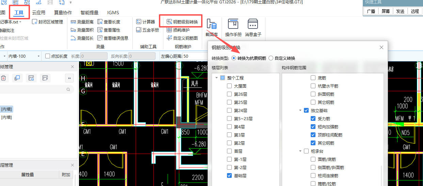Image resolution: width=423 pixels, height=186 pixels.
Task: Click the 发送 send button
Action: [400, 11]
